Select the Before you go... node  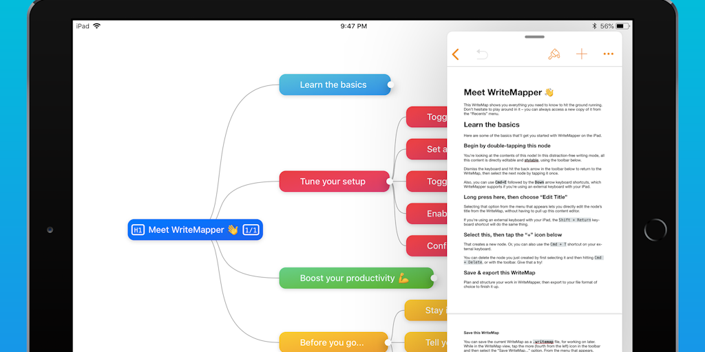[x=333, y=342]
